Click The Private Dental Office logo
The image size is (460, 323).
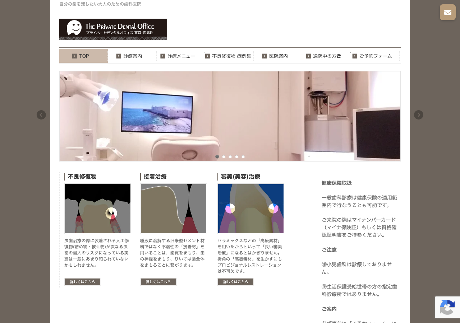click(113, 29)
